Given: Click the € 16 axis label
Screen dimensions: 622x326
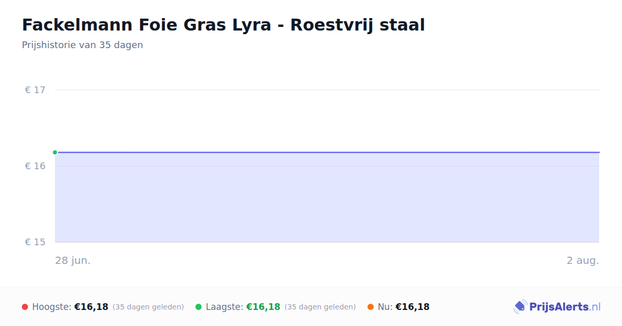Looking at the screenshot, I should (35, 166).
